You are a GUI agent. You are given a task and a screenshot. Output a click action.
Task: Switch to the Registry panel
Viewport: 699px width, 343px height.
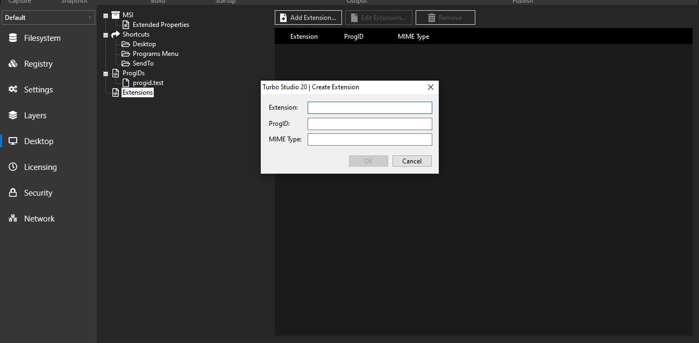[x=38, y=63]
